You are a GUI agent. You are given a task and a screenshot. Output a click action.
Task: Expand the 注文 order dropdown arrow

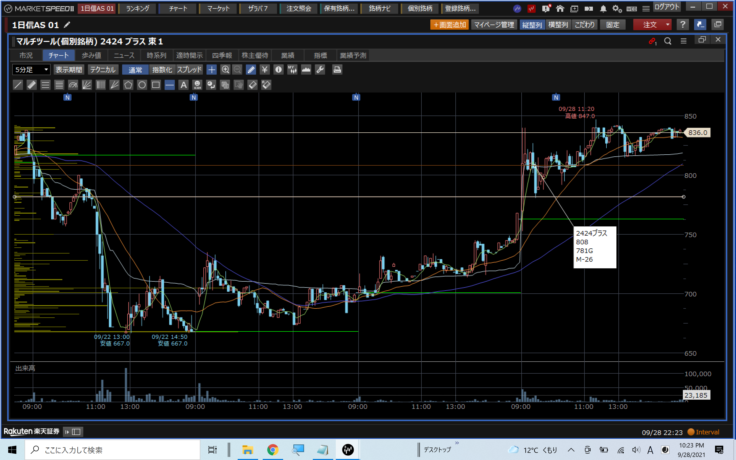(667, 25)
